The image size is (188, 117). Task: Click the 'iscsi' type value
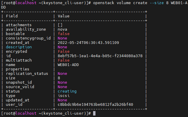[x=64, y=96]
